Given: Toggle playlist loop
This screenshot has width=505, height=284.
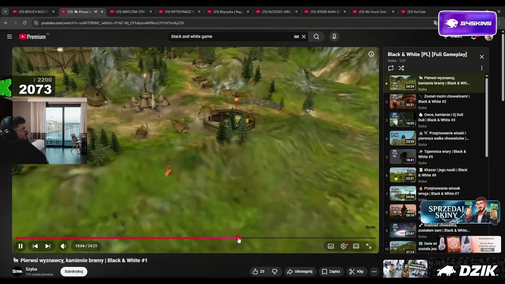Looking at the screenshot, I should [391, 68].
